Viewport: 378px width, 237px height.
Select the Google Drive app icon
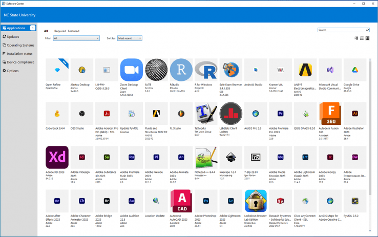click(x=355, y=70)
